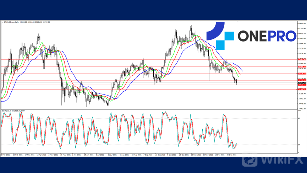
Task: Click the black current price label 40707.50
Action: (302, 83)
